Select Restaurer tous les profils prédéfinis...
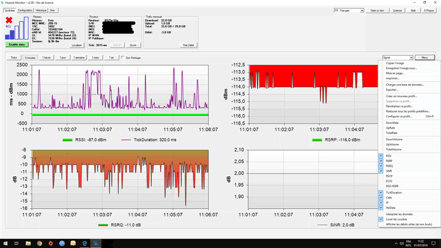The image size is (441, 248). (x=409, y=111)
